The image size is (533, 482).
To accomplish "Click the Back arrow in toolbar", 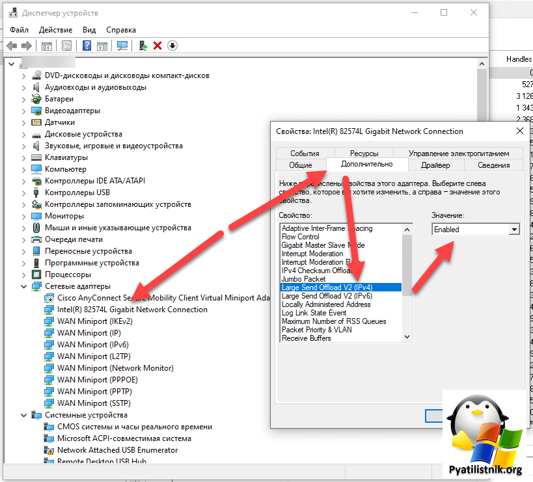I will coord(12,46).
